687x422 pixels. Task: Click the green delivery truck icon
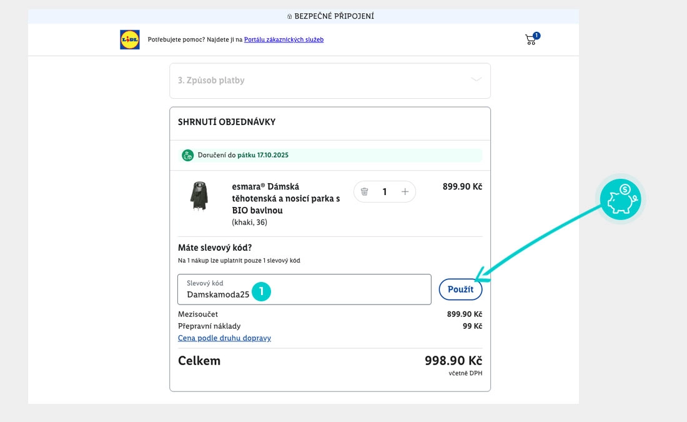pos(187,156)
